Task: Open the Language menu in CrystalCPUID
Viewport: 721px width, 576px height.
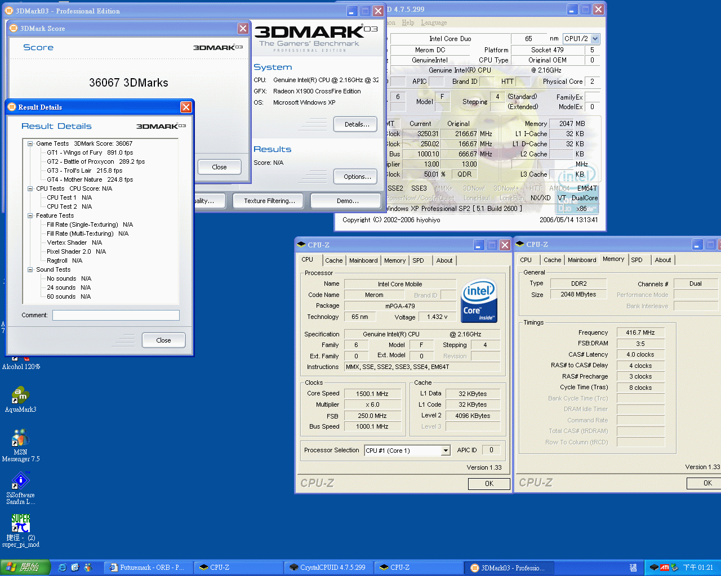Action: coord(434,22)
